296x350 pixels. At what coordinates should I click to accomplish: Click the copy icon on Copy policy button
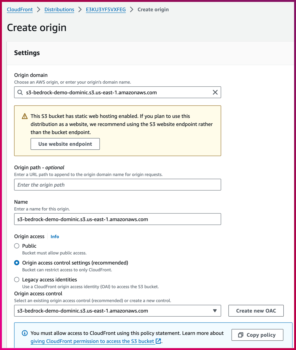point(241,335)
